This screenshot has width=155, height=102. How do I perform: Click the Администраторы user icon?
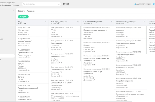pos(135,4)
